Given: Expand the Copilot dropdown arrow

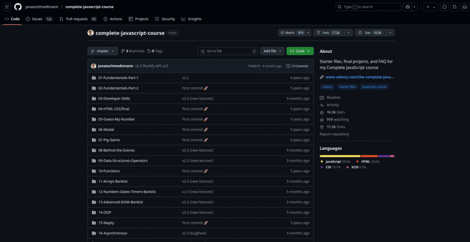Looking at the screenshot, I should tap(414, 6).
